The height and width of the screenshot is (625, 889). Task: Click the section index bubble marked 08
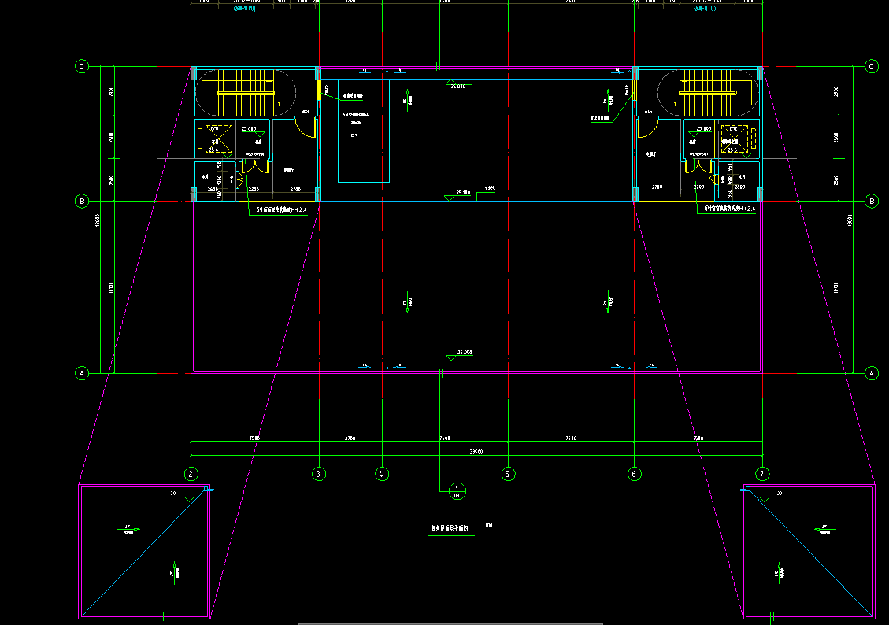coord(457,492)
